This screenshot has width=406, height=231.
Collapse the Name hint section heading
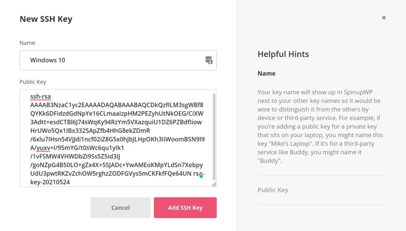point(266,74)
